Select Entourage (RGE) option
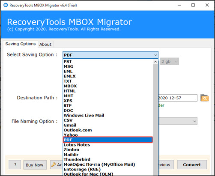The width and height of the screenshot is (215, 176). pyautogui.click(x=108, y=169)
